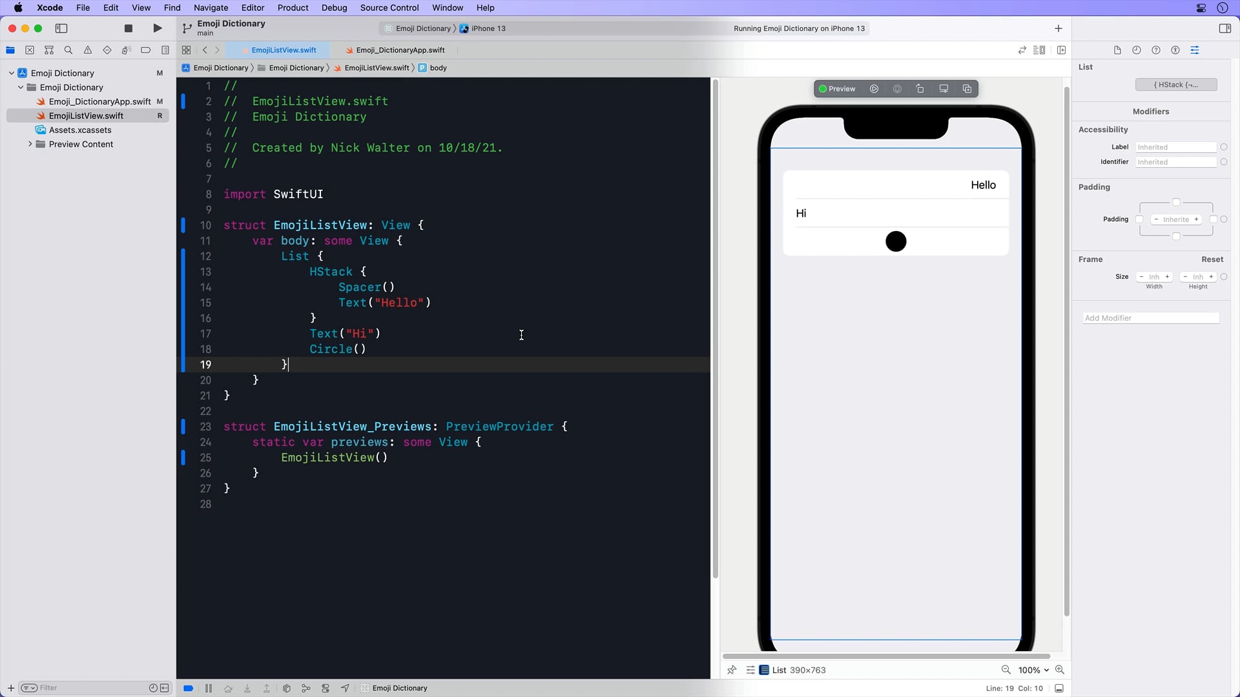
Task: Open preview inspect button on canvas bar
Action: click(897, 89)
